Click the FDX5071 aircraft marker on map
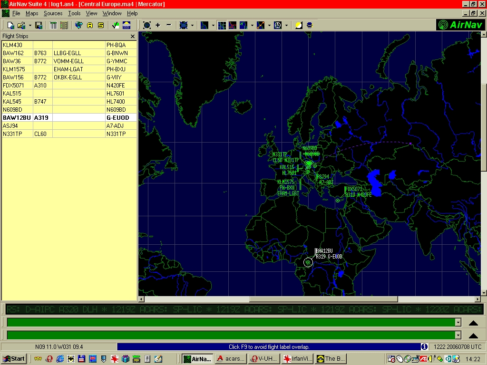 point(338,201)
